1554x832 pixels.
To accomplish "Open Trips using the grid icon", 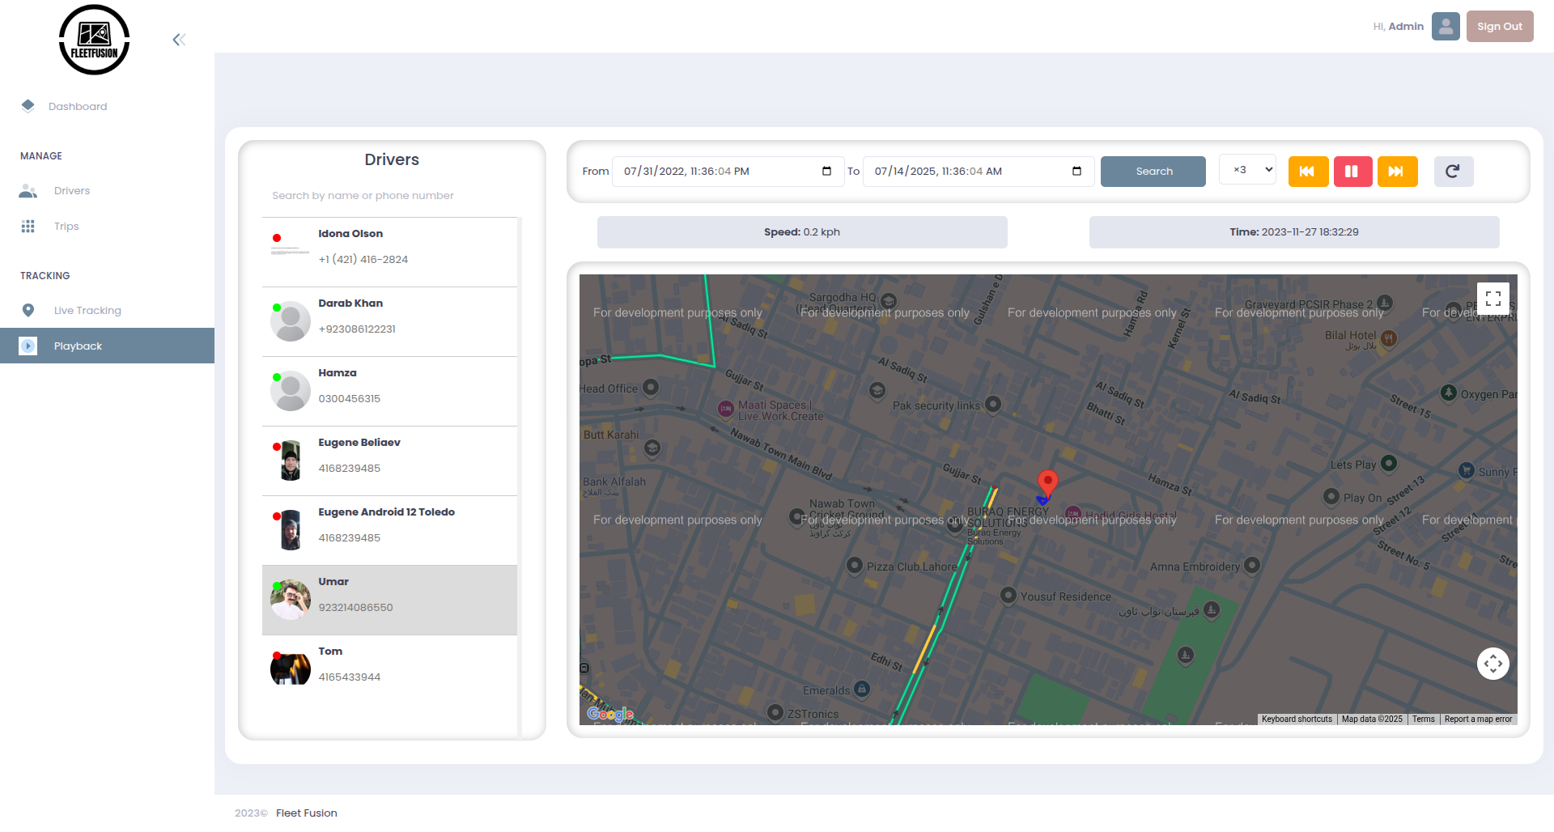I will [28, 226].
